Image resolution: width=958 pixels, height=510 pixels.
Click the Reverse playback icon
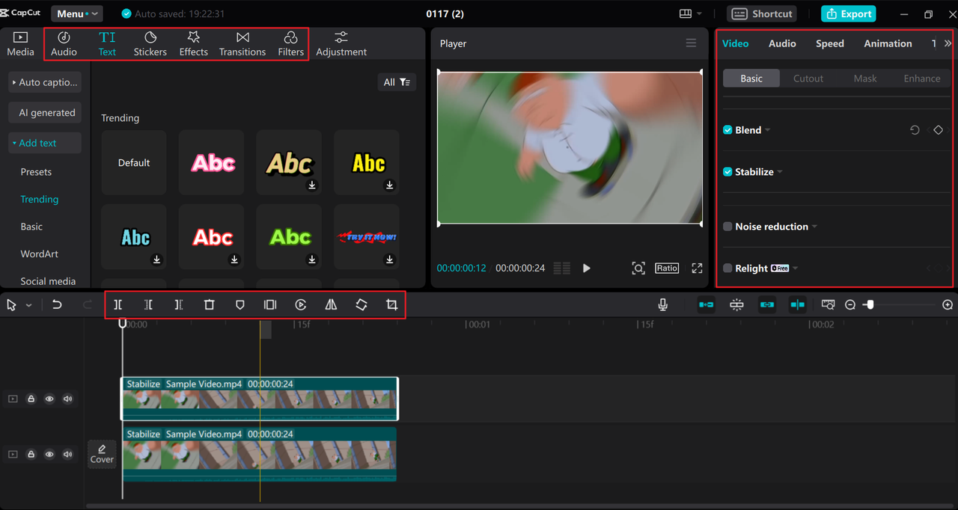tap(301, 304)
